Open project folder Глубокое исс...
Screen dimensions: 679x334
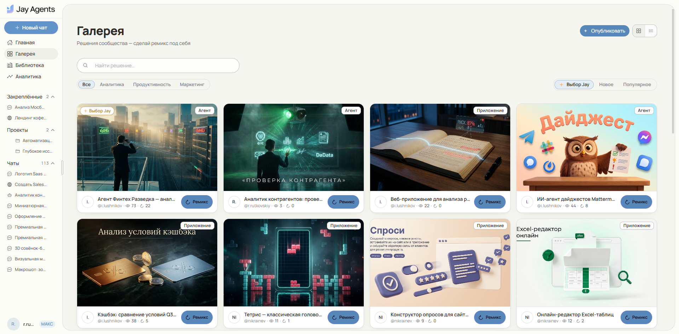pyautogui.click(x=34, y=151)
